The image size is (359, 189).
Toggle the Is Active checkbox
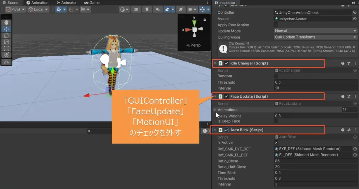[276, 142]
